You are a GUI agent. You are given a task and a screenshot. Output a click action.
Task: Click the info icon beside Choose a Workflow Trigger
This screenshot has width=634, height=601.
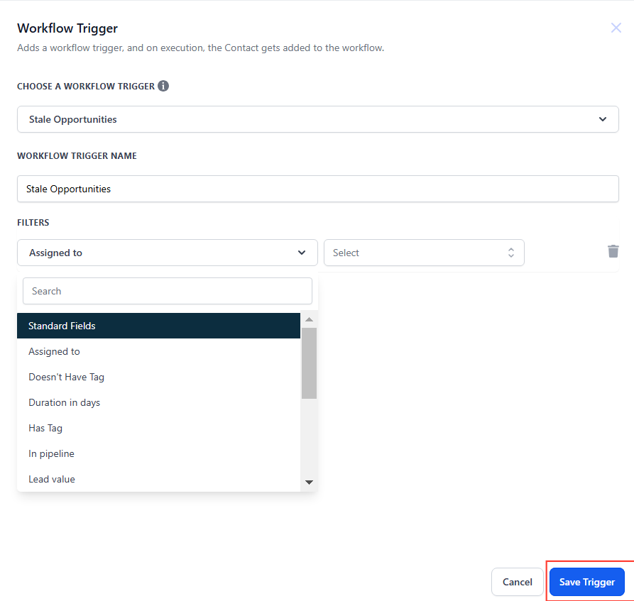tap(163, 86)
